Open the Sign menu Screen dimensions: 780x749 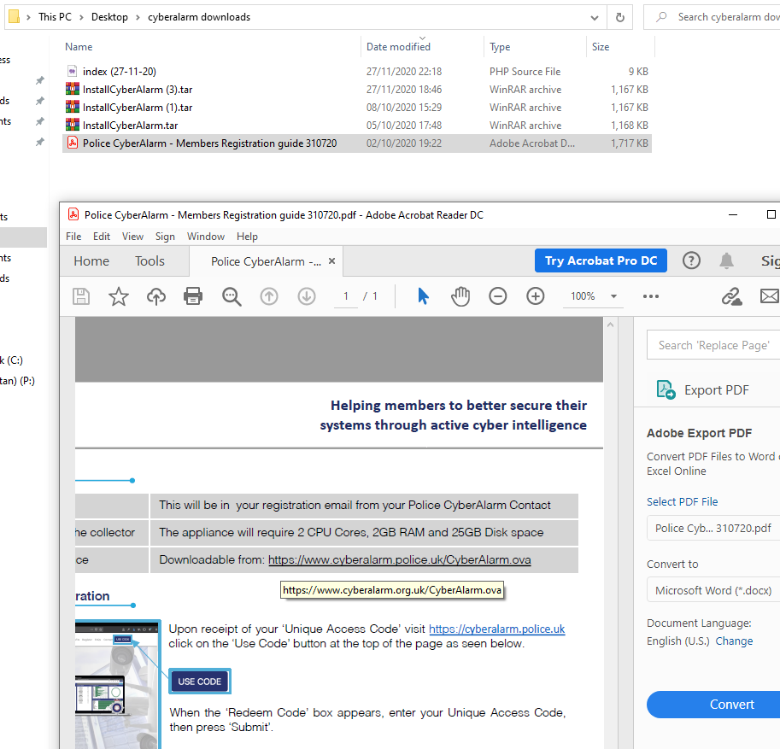165,237
